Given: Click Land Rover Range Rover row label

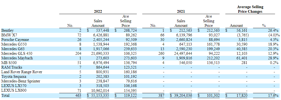Looking at the screenshot, I should 22,72.
